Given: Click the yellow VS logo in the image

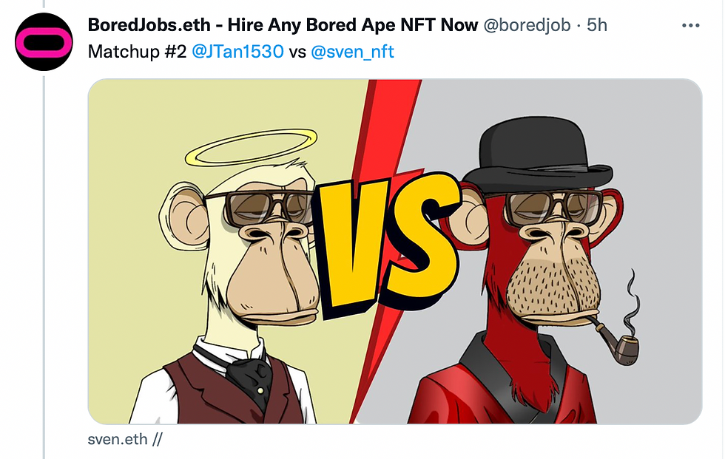Looking at the screenshot, I should tap(388, 245).
